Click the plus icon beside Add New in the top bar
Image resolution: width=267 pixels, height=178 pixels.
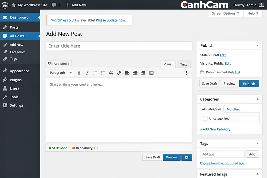click(67, 5)
